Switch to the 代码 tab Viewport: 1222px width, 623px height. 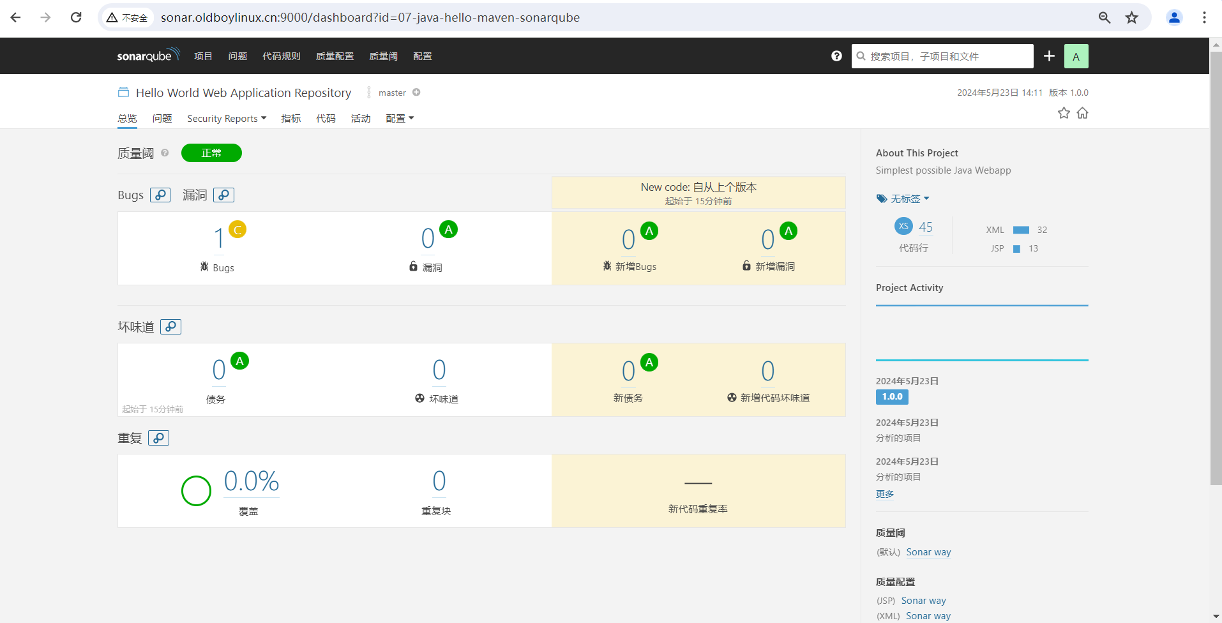click(x=326, y=118)
